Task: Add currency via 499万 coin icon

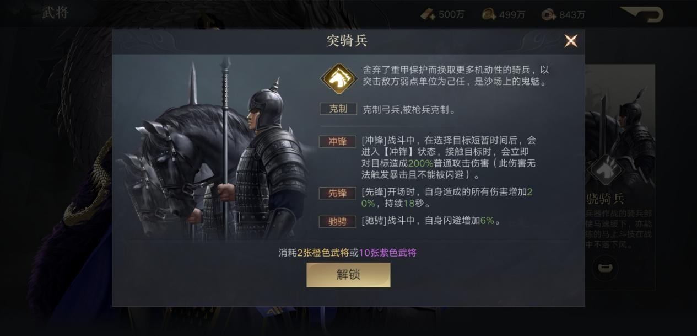Action: pyautogui.click(x=489, y=14)
